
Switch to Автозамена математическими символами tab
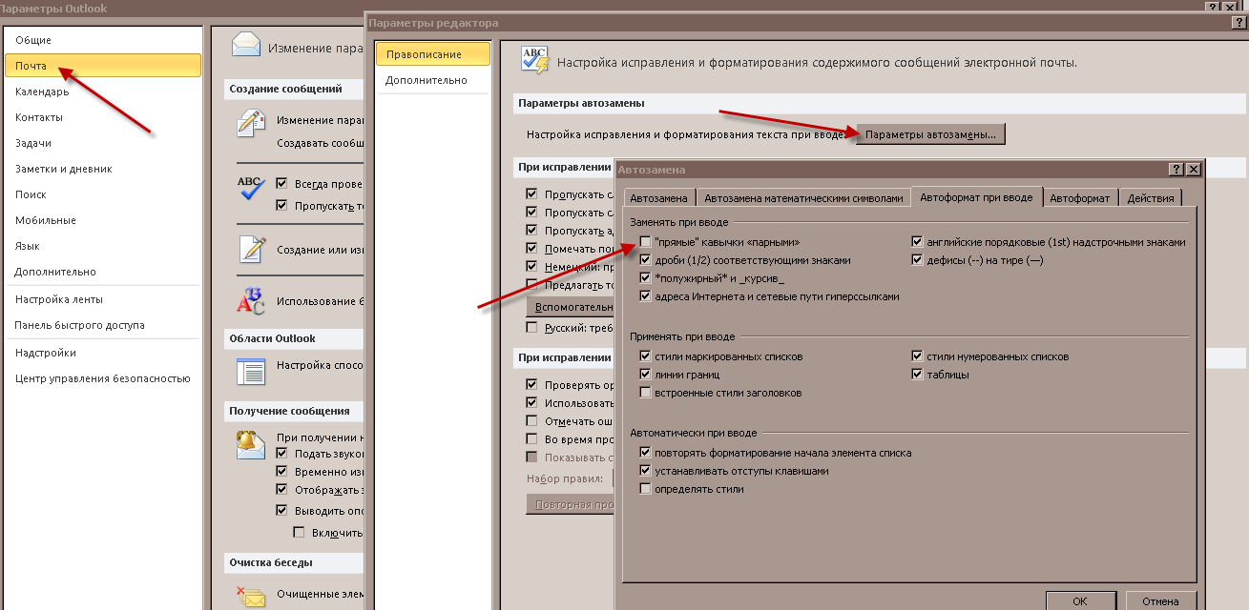pos(802,198)
